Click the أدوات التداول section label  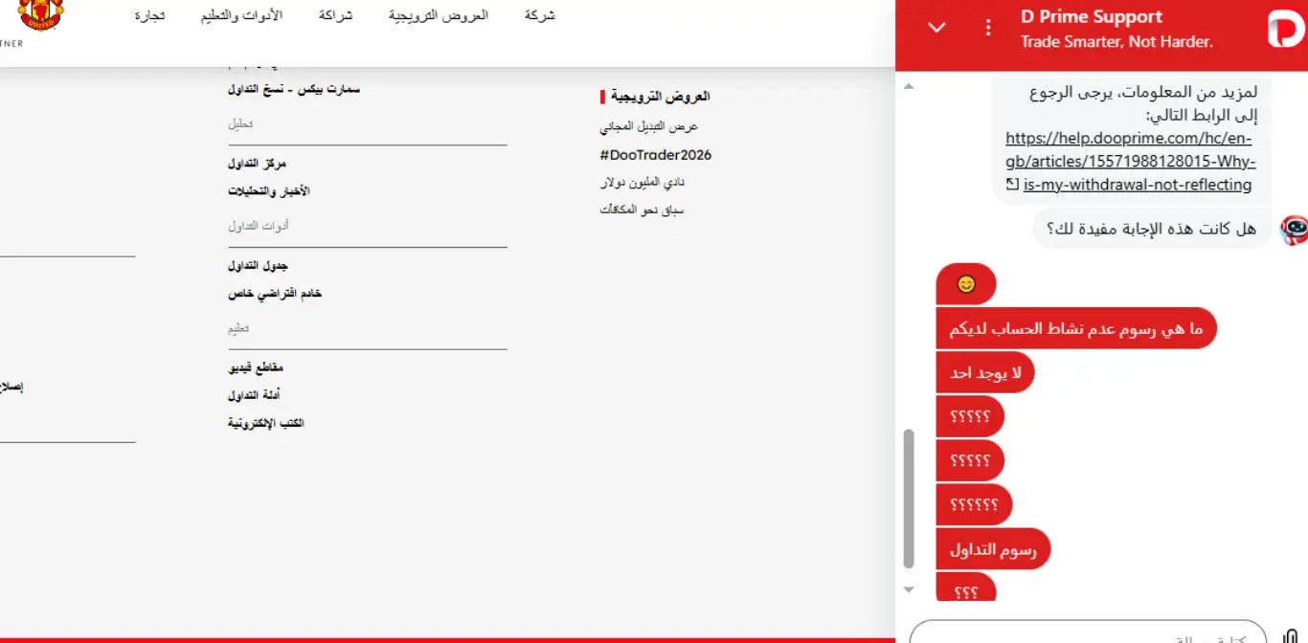[259, 226]
